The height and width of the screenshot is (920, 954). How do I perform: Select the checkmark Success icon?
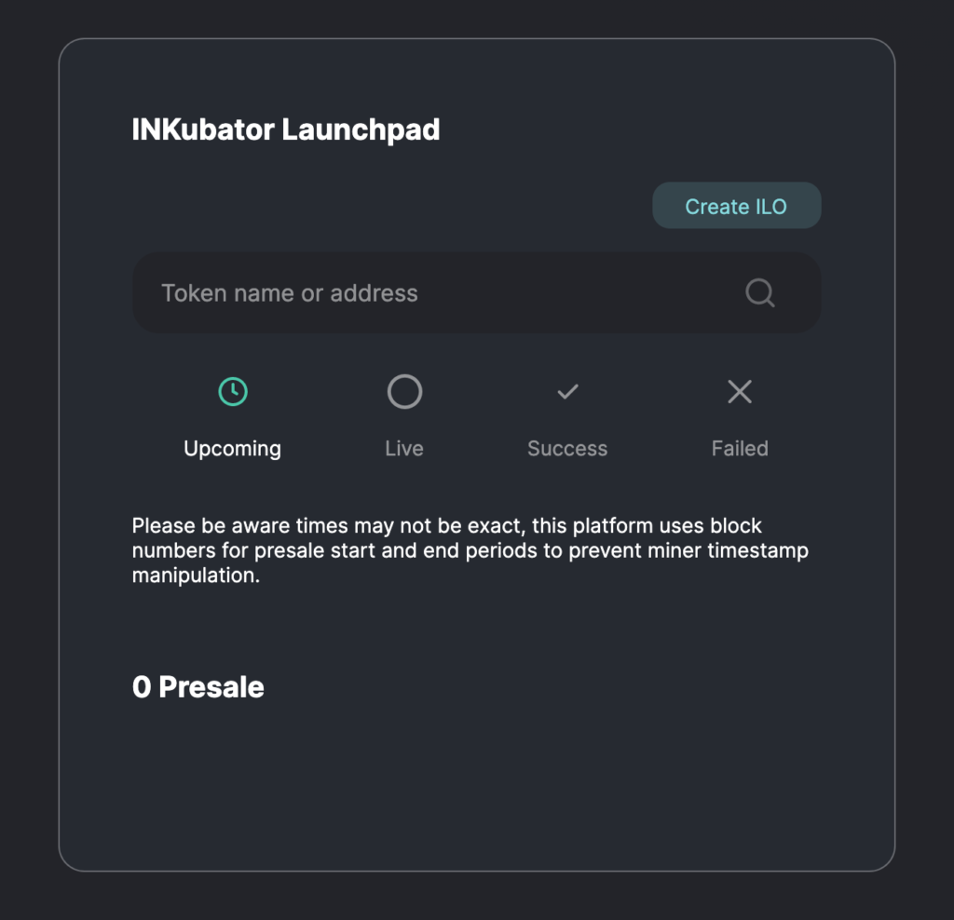(x=567, y=392)
